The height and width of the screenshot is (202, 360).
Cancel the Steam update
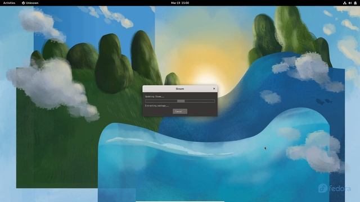tap(180, 111)
